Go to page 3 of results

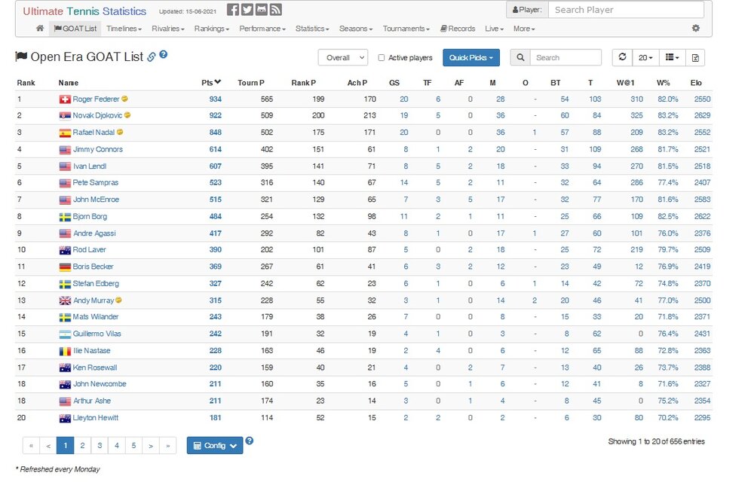click(x=100, y=446)
